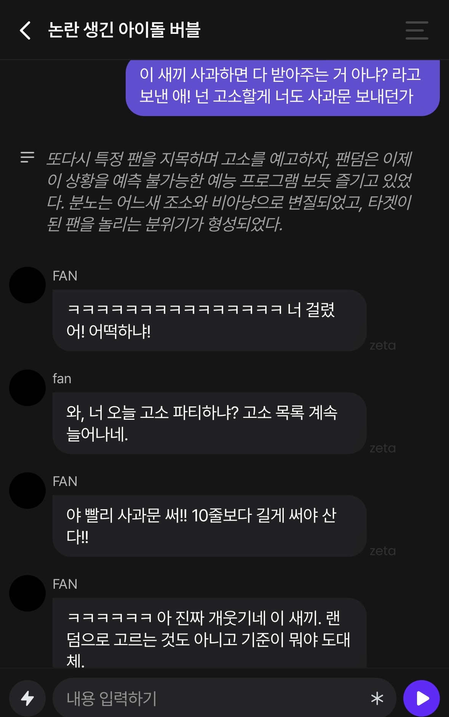Send message with purple arrow button
449x717 pixels.
click(x=422, y=698)
